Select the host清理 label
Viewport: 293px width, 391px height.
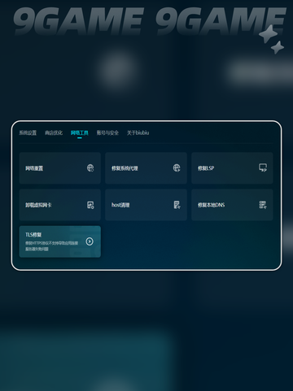[x=120, y=205]
